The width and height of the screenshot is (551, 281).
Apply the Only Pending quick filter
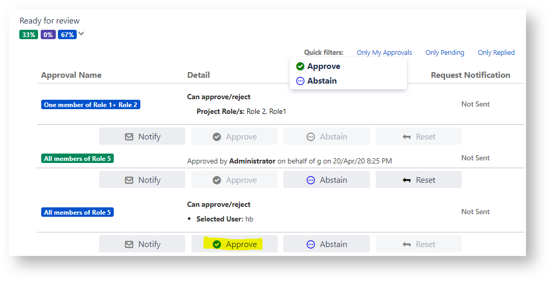tap(445, 53)
